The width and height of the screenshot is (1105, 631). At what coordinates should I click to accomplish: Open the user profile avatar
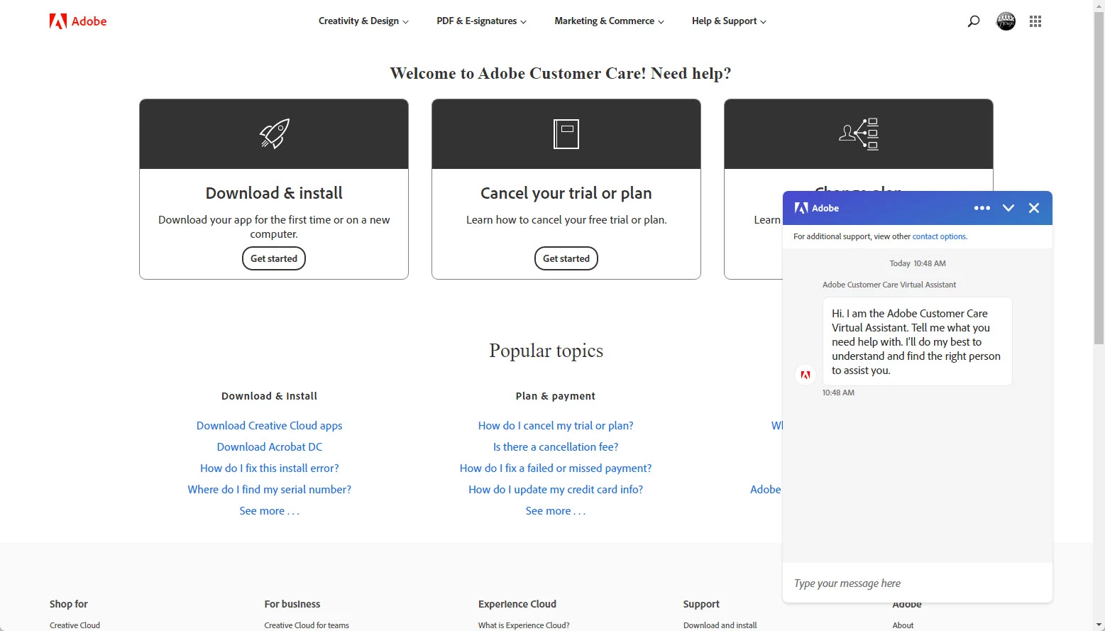(1006, 21)
